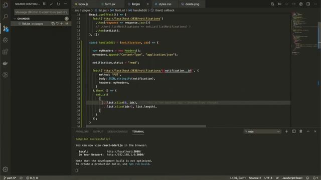Switch to the form.jsx tab
Viewport: 321px width, 180px height.
110,4
